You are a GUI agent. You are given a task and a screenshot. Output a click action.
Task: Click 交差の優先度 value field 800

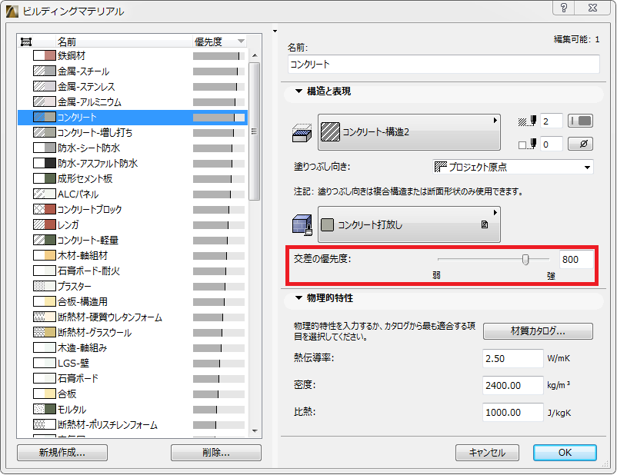click(576, 260)
